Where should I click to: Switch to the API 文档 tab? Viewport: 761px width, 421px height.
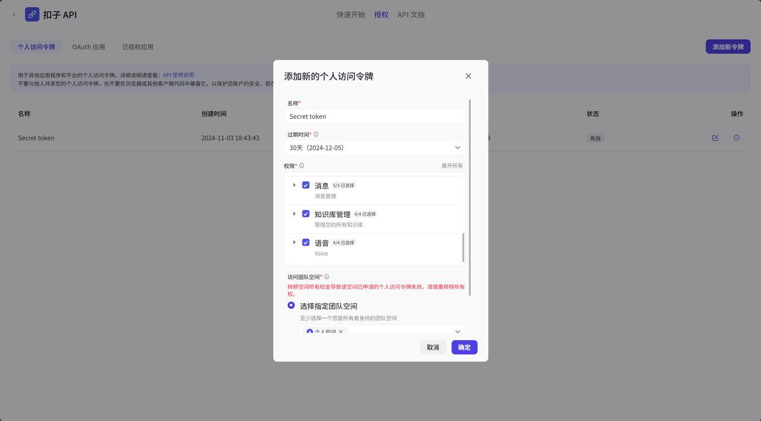(x=411, y=15)
